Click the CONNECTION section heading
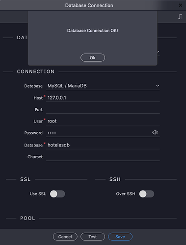 point(36,72)
